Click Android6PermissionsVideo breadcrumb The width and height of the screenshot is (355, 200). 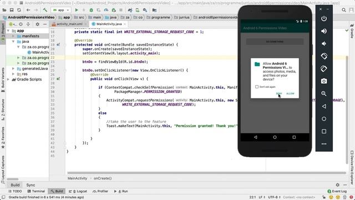click(29, 17)
